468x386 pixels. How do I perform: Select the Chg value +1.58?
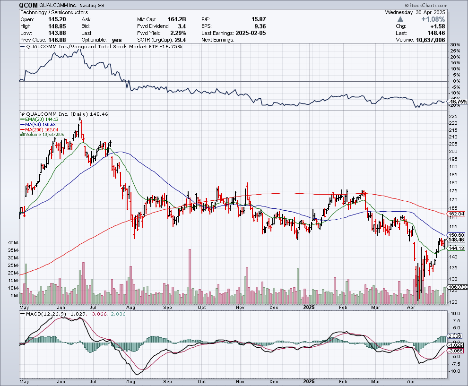pyautogui.click(x=437, y=26)
